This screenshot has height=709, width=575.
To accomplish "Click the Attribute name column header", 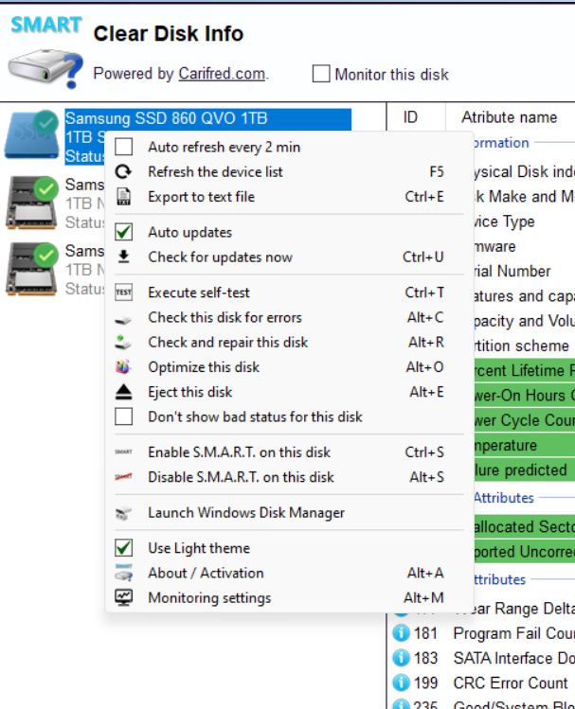I will pos(509,117).
